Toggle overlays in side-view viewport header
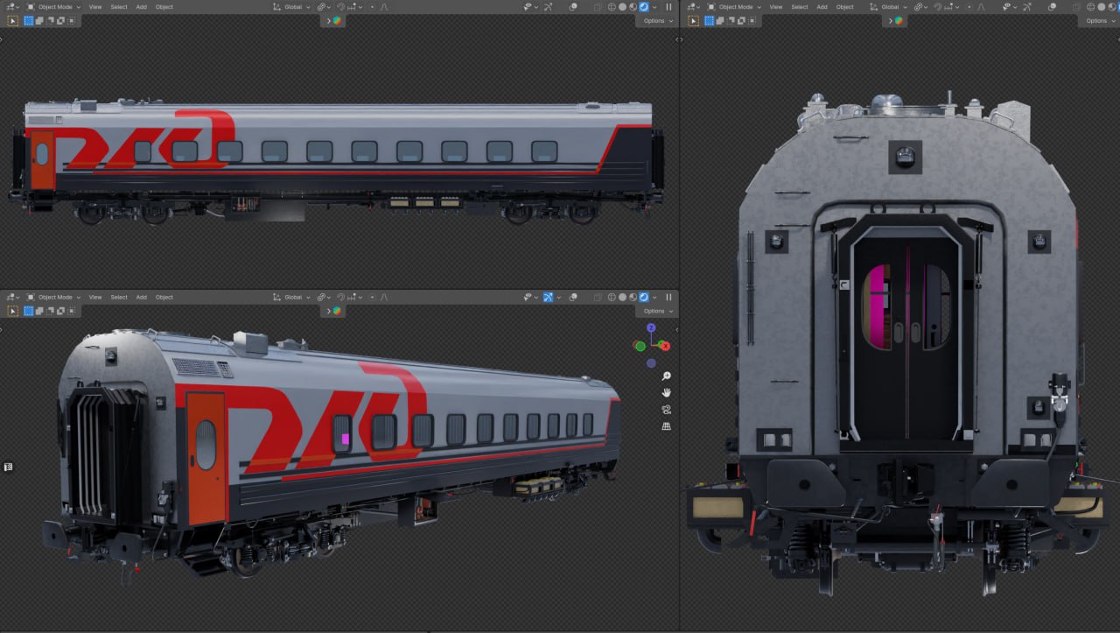Viewport: 1120px width, 633px height. [574, 7]
